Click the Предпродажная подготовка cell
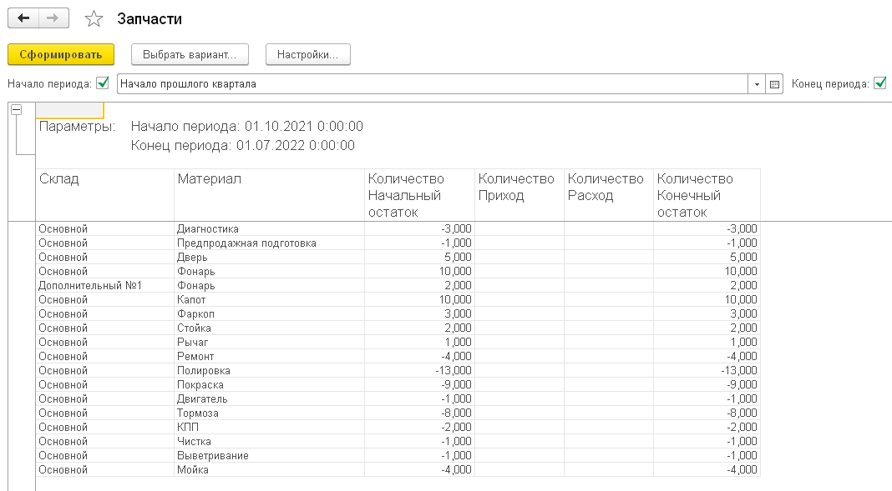Screen dimensions: 892x491 point(269,243)
